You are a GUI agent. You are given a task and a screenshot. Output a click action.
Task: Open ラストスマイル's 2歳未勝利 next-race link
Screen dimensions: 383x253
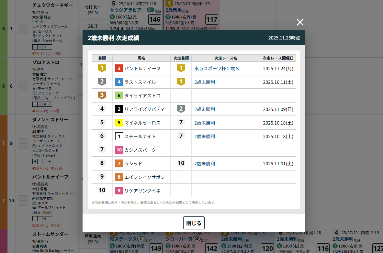205,82
